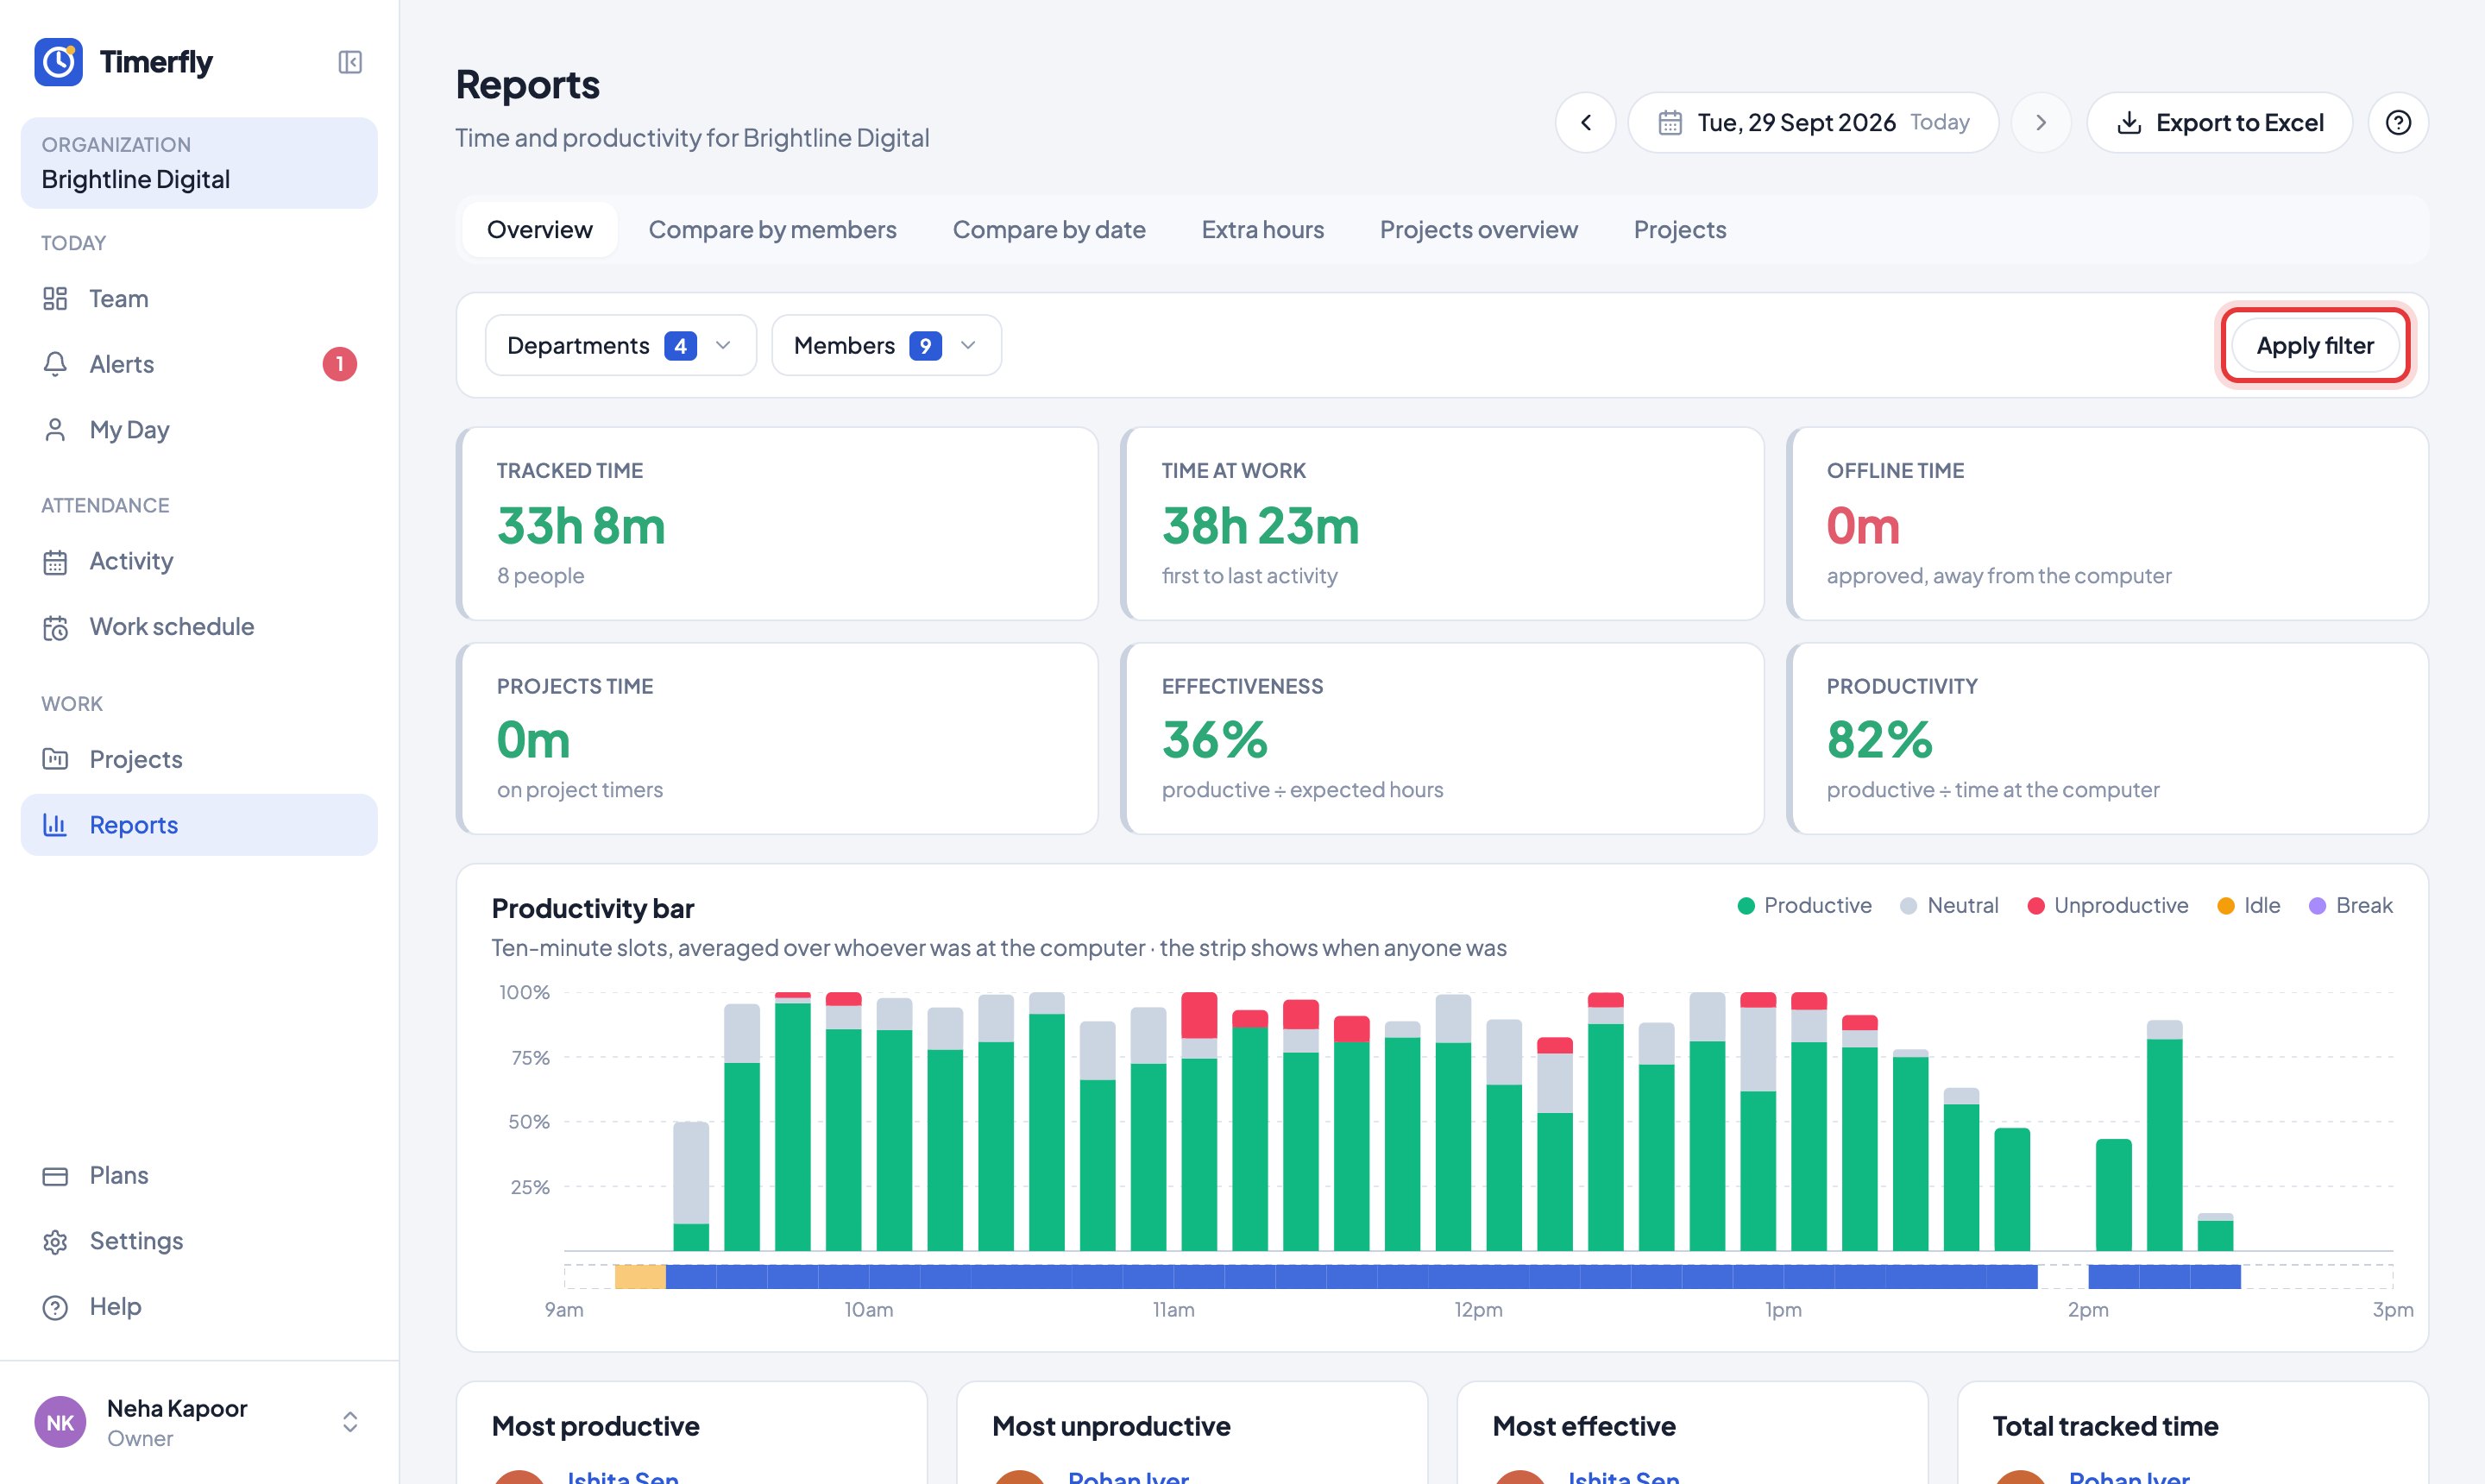Open the Projects tab in Reports
The height and width of the screenshot is (1484, 2485).
(1679, 230)
